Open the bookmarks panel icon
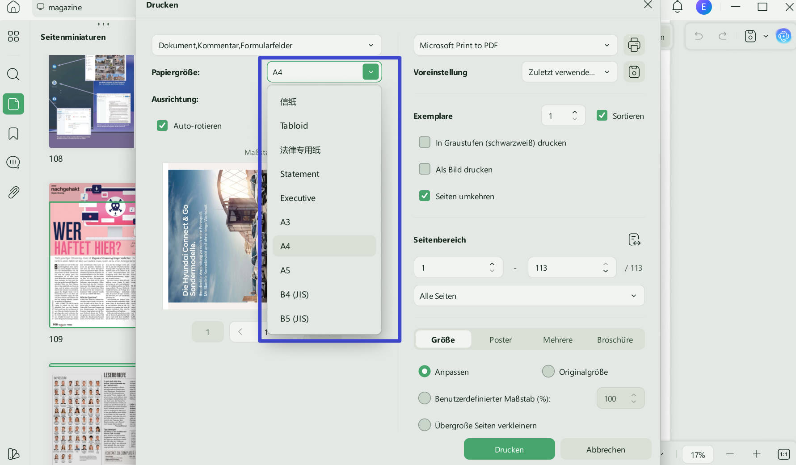The image size is (796, 465). (13, 134)
